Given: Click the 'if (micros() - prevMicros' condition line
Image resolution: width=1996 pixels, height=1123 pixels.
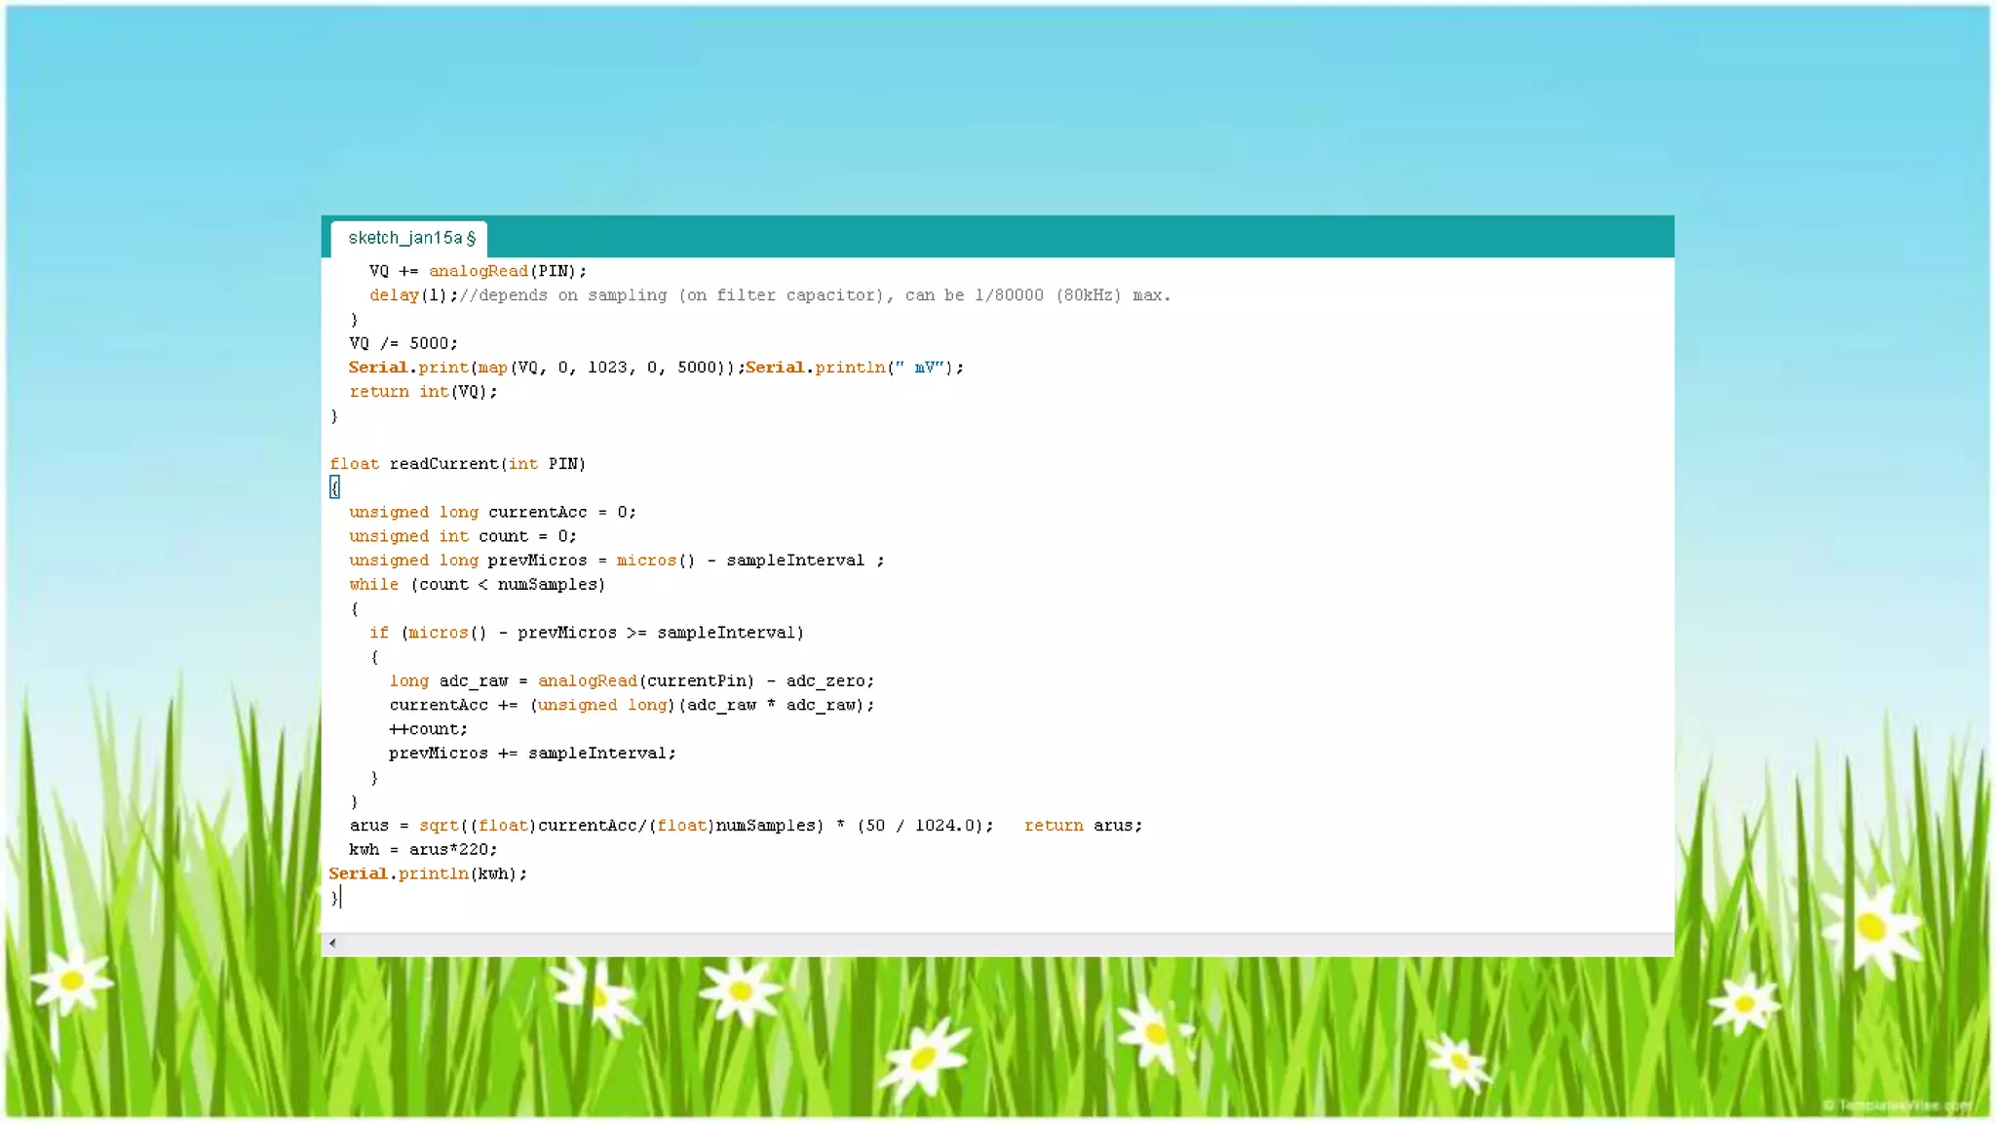Looking at the screenshot, I should (586, 633).
